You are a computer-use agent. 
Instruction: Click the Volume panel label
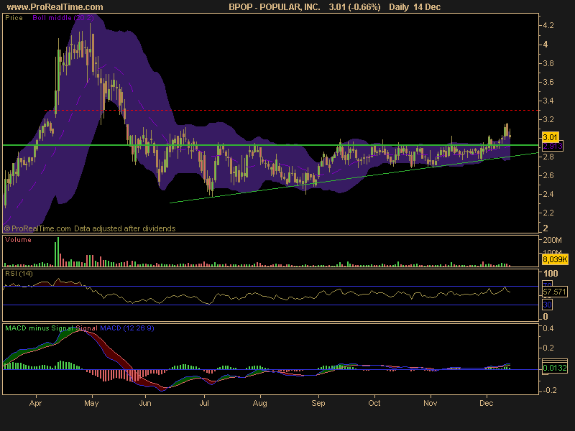18,240
